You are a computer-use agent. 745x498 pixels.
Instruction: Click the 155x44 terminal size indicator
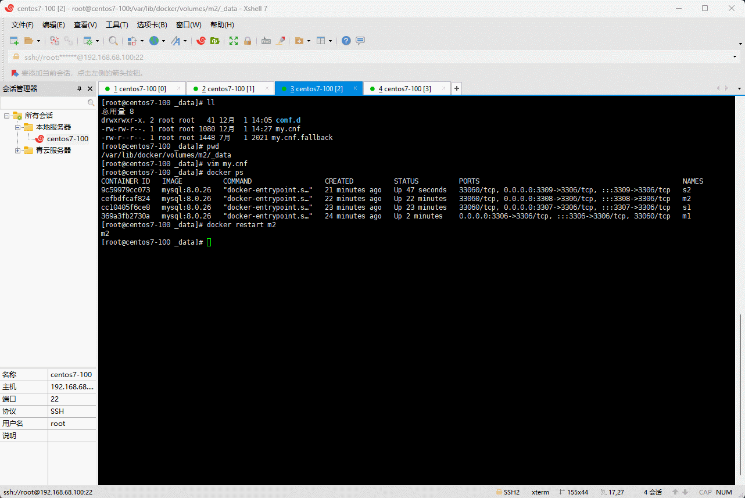573,492
